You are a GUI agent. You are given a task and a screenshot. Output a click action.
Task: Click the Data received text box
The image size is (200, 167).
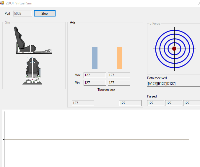pos(173,84)
